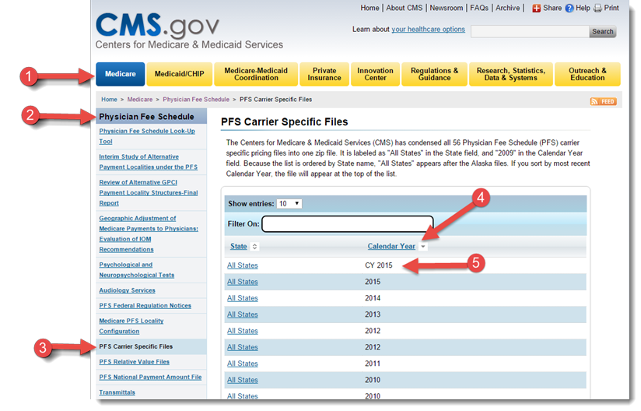Open the orange RSS Feed icon
This screenshot has height=411, width=641.
pyautogui.click(x=603, y=101)
